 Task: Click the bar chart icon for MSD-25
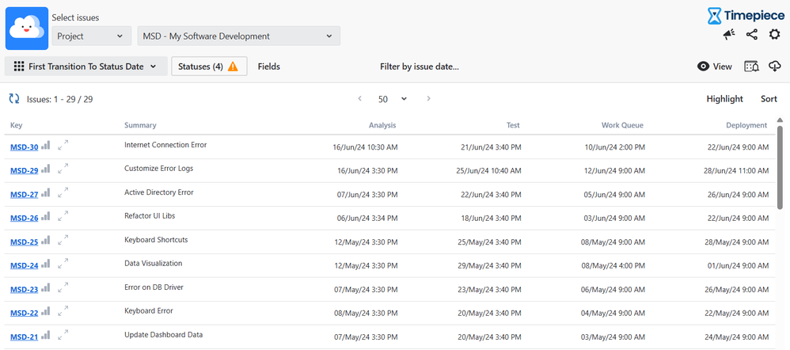[x=46, y=240]
